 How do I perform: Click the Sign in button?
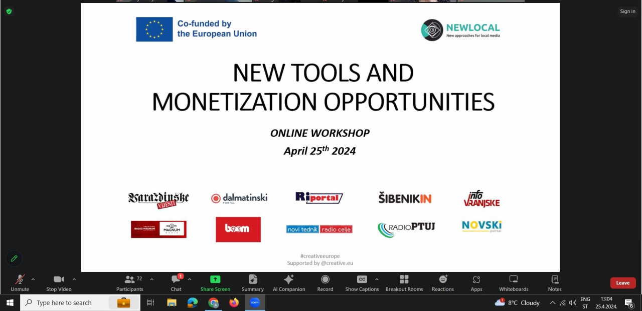click(627, 12)
